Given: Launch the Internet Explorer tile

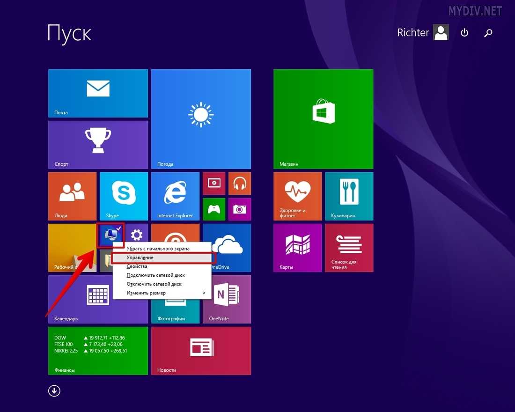Looking at the screenshot, I should [175, 196].
